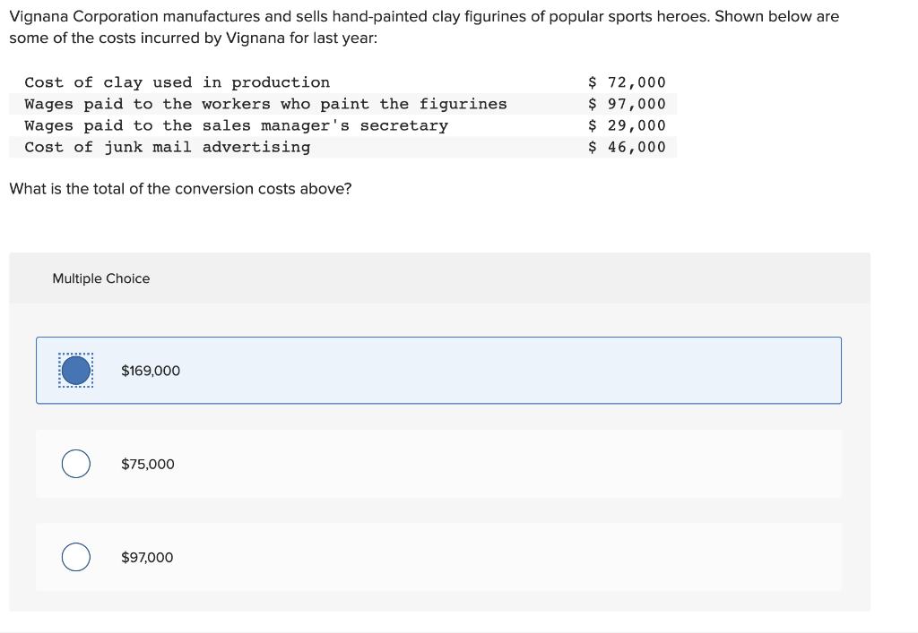Click the $ 29,000 amount cell
This screenshot has height=633, width=918.
(x=627, y=125)
